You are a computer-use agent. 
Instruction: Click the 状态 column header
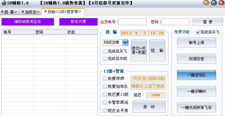click(x=81, y=32)
